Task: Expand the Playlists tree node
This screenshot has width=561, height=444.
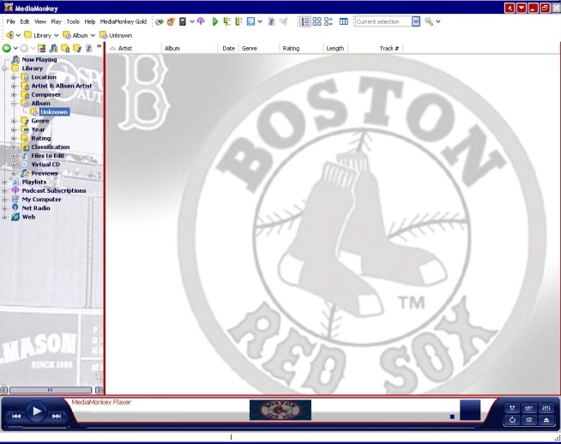Action: (x=4, y=182)
